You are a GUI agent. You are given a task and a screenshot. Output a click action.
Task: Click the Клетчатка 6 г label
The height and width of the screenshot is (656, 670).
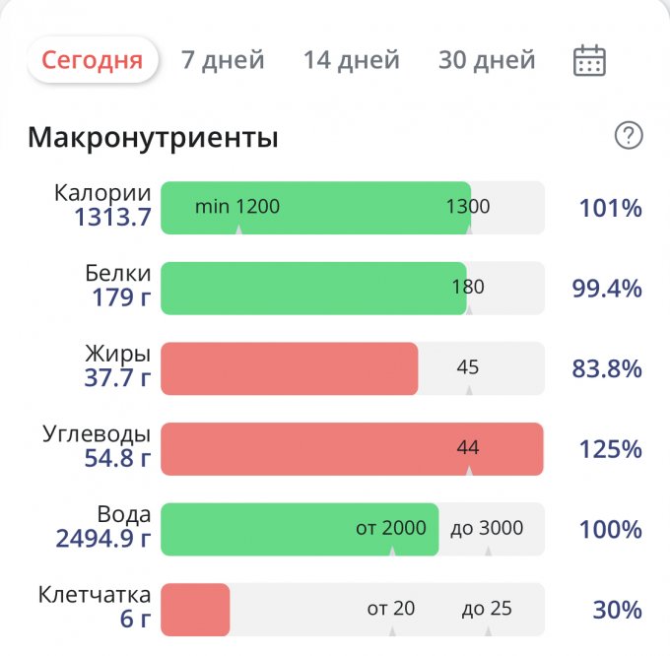(x=95, y=607)
